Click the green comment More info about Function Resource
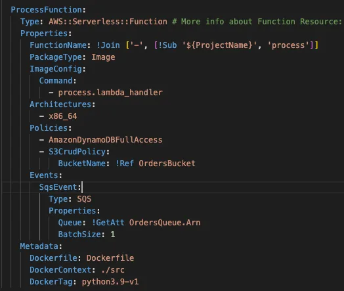 point(257,22)
